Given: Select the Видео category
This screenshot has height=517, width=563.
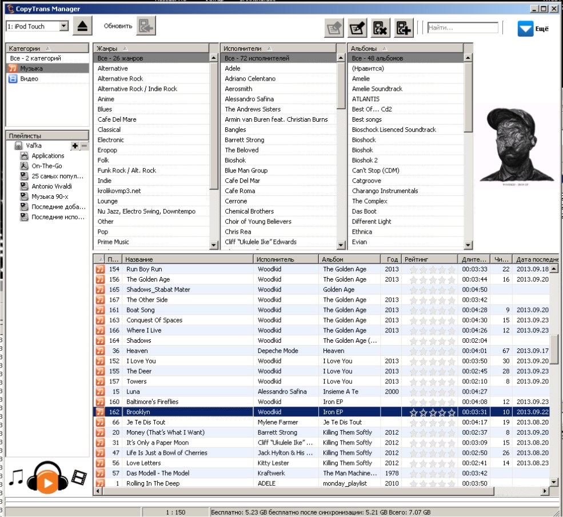Looking at the screenshot, I should point(29,79).
